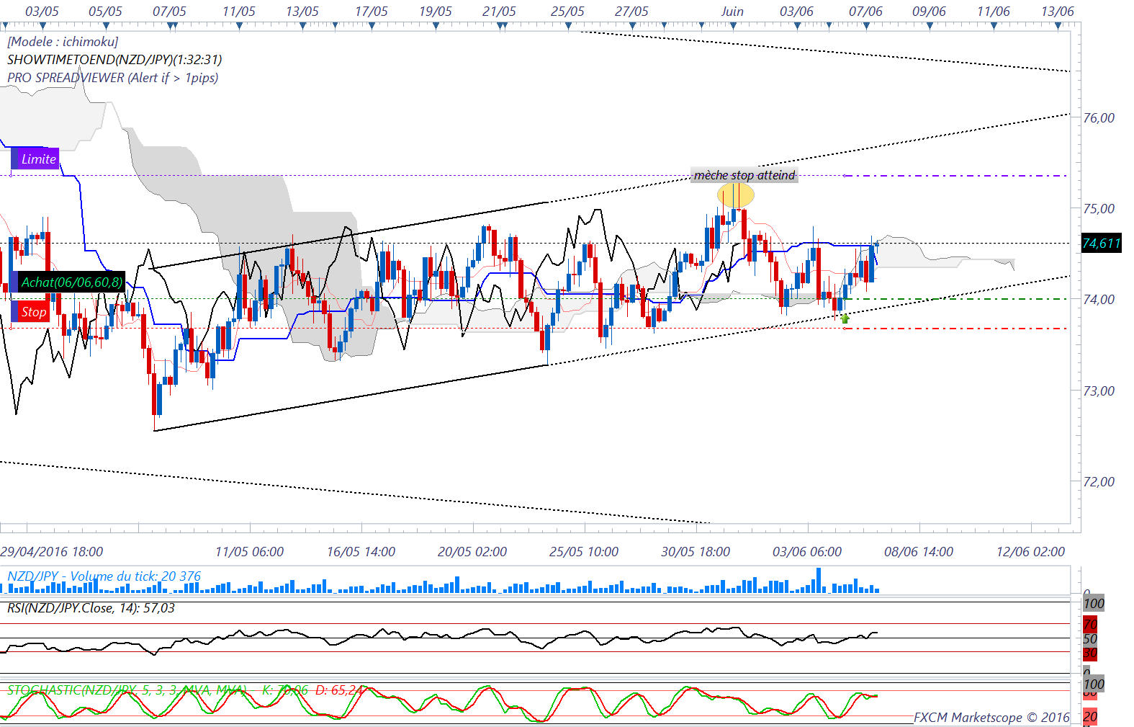Click the current price label 74,611
This screenshot has width=1134, height=727.
[x=1101, y=244]
